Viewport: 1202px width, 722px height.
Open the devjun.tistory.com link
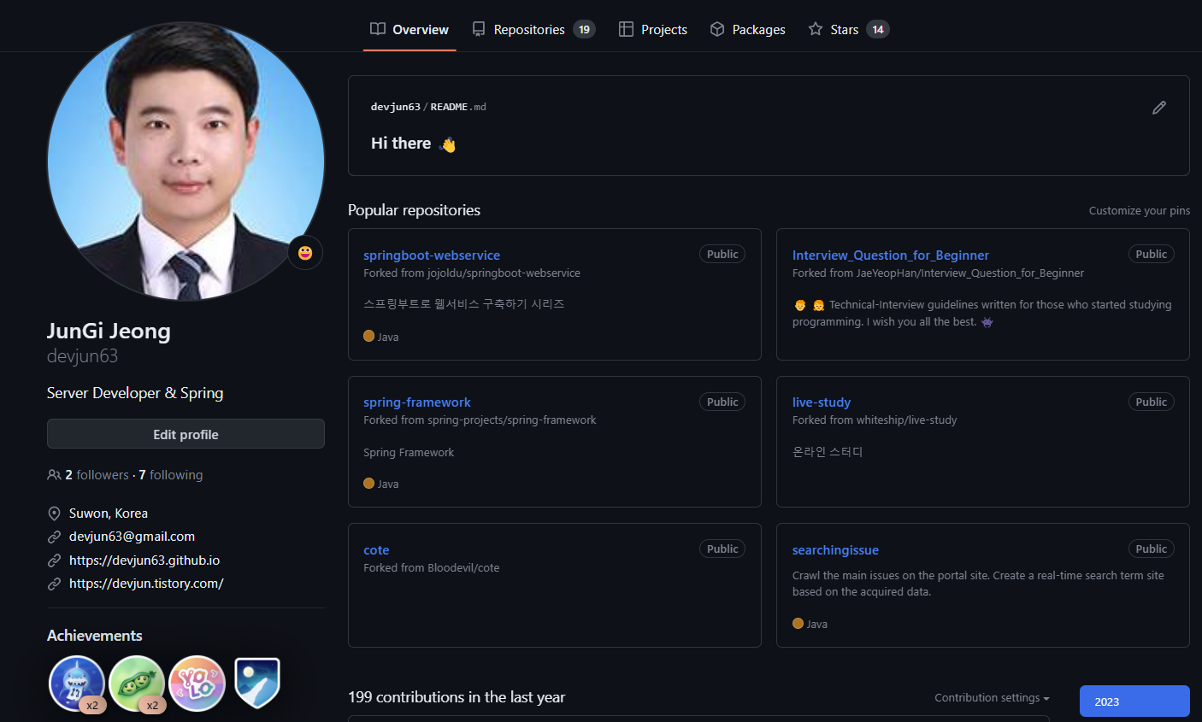(x=146, y=584)
